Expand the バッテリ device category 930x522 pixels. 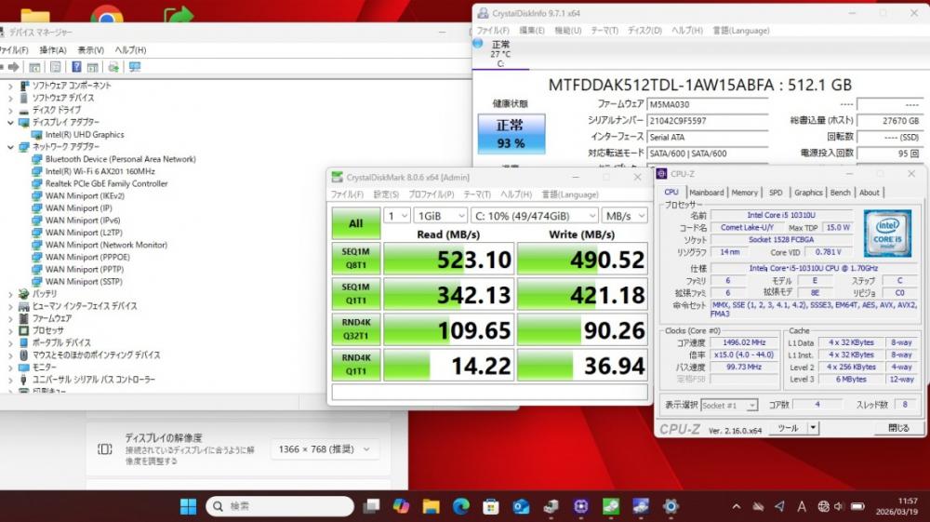pos(11,294)
